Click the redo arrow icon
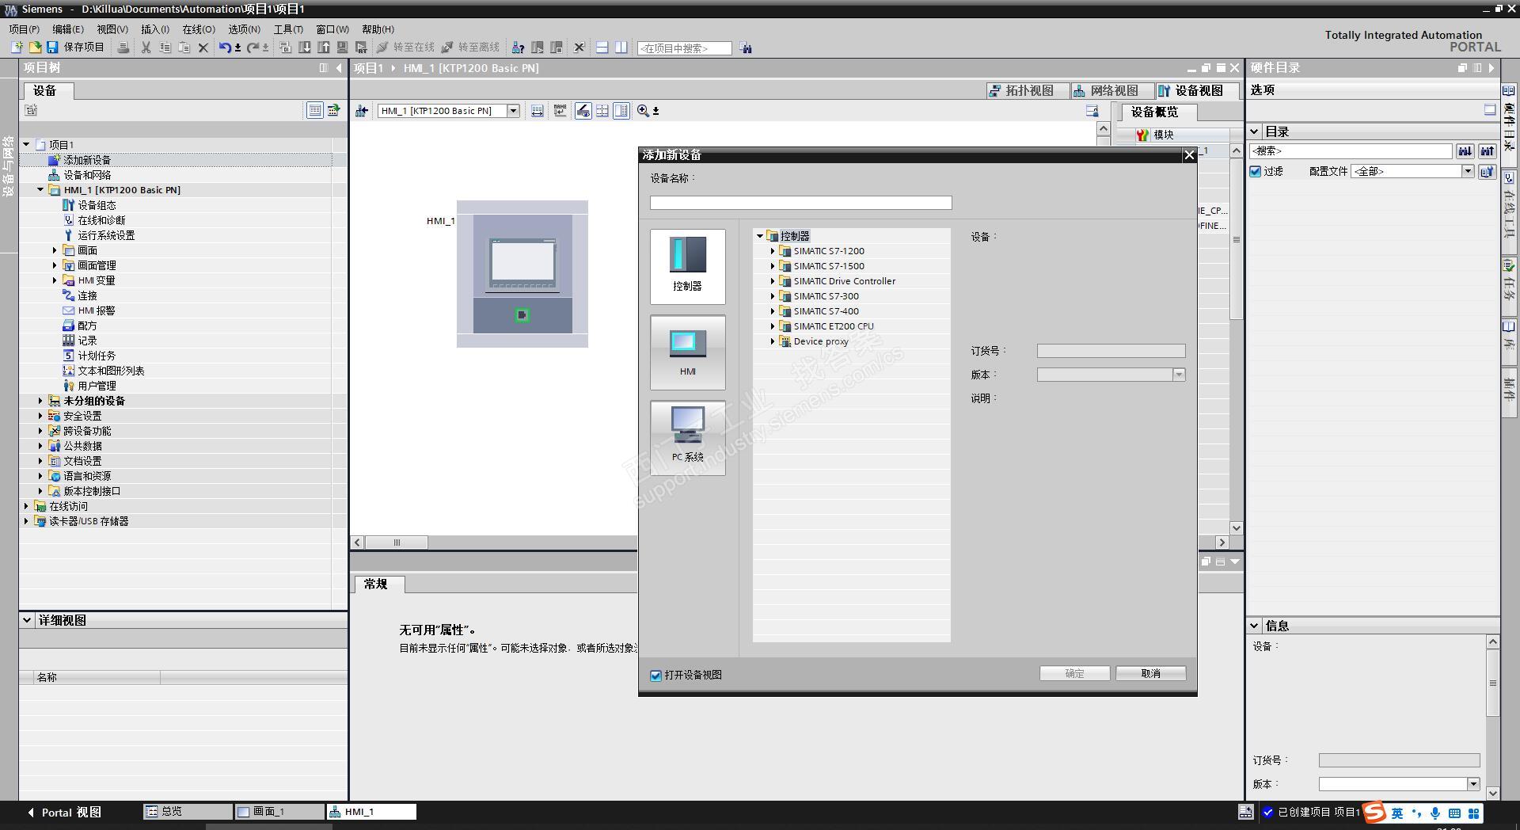The image size is (1520, 830). (x=253, y=48)
